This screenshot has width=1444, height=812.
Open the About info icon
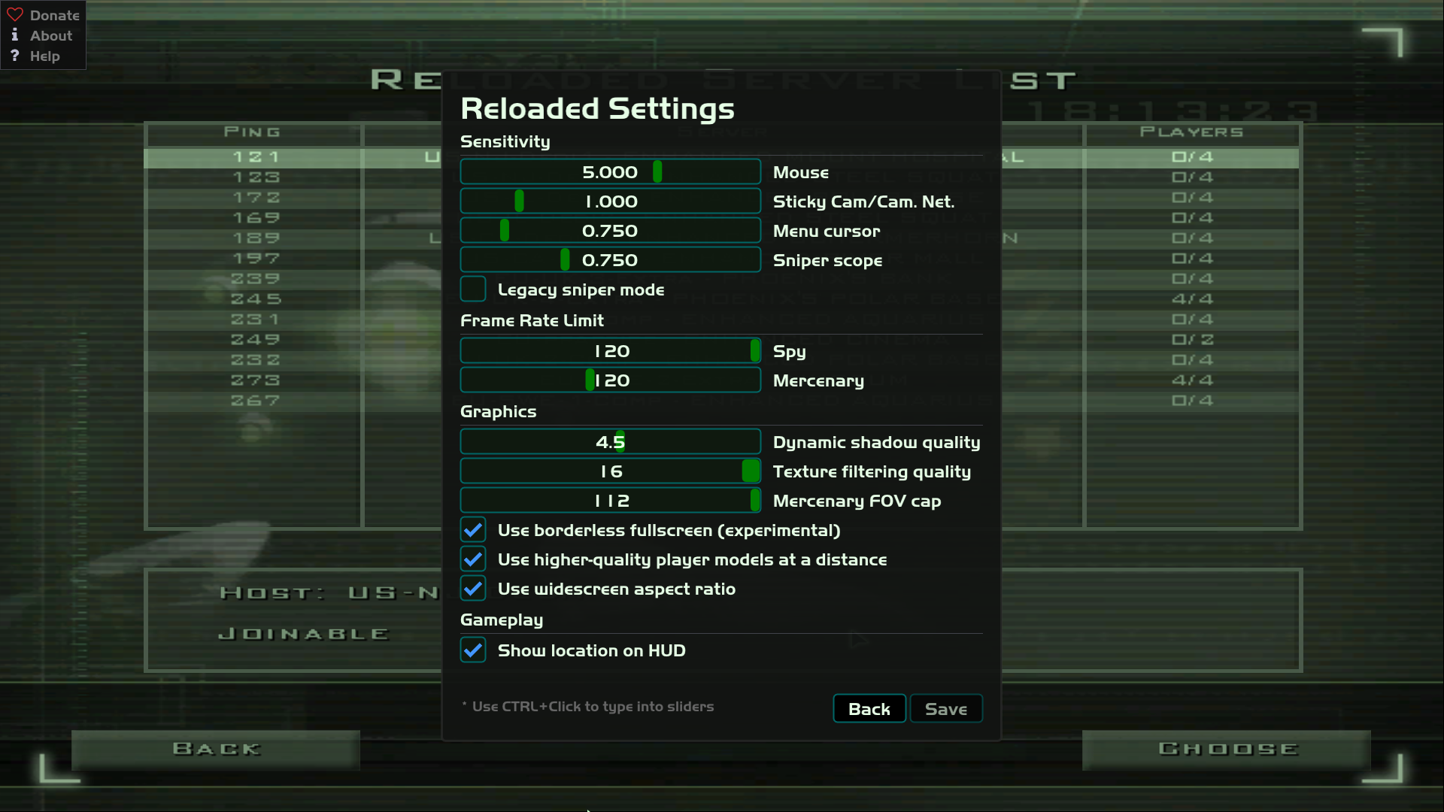tap(15, 35)
